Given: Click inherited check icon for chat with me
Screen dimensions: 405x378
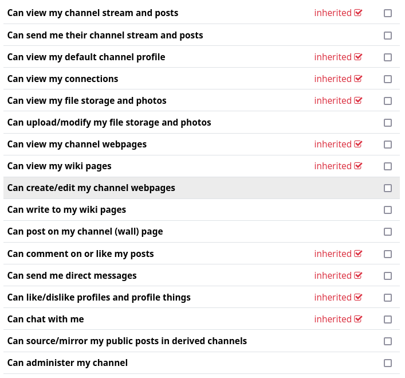Looking at the screenshot, I should point(359,319).
